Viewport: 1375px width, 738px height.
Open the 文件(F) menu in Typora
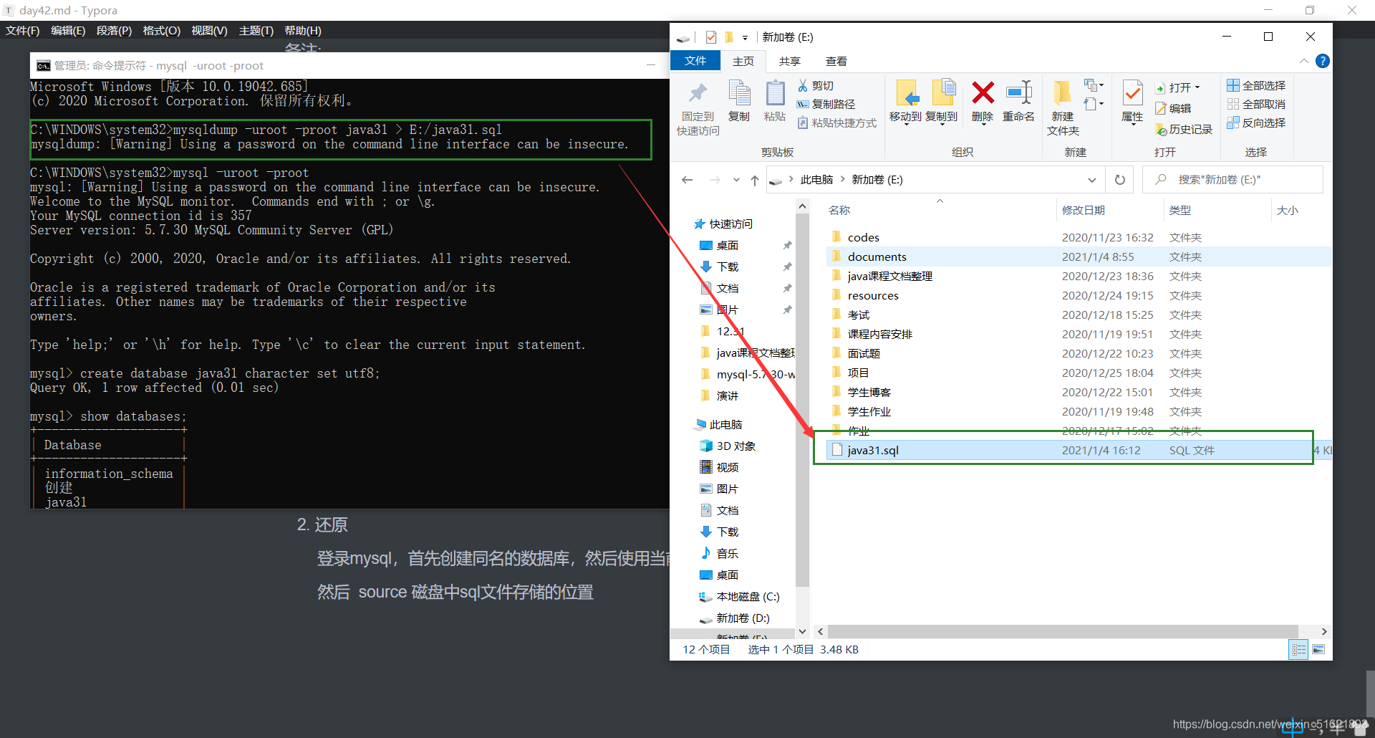point(22,30)
